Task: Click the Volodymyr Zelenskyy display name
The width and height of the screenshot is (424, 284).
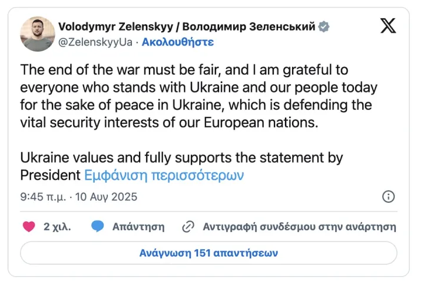Action: click(116, 27)
